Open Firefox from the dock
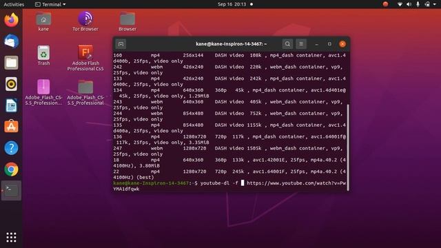Image resolution: width=441 pixels, height=248 pixels. click(x=11, y=20)
